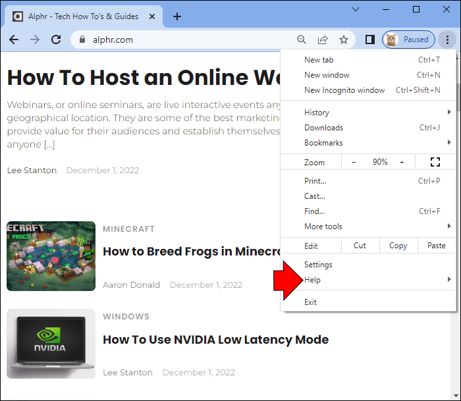
Task: Open the Paused profile button
Action: 408,40
